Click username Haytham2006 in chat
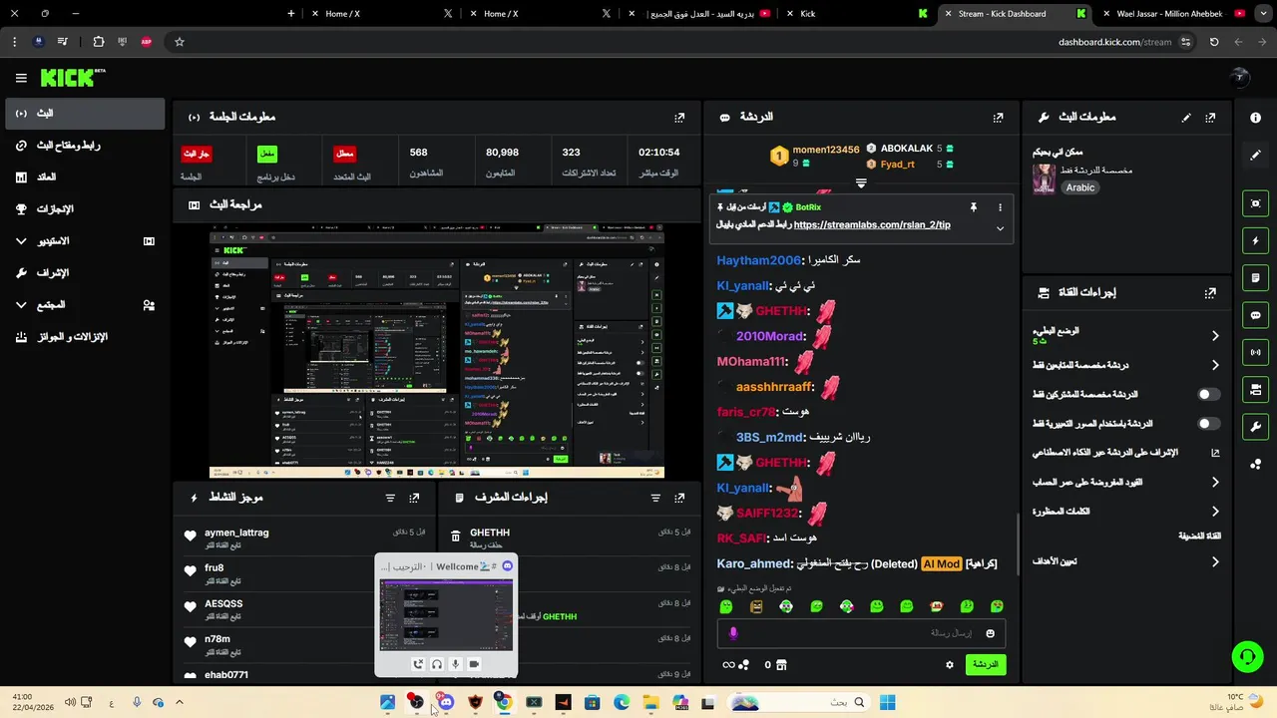The image size is (1277, 718). [x=759, y=260]
